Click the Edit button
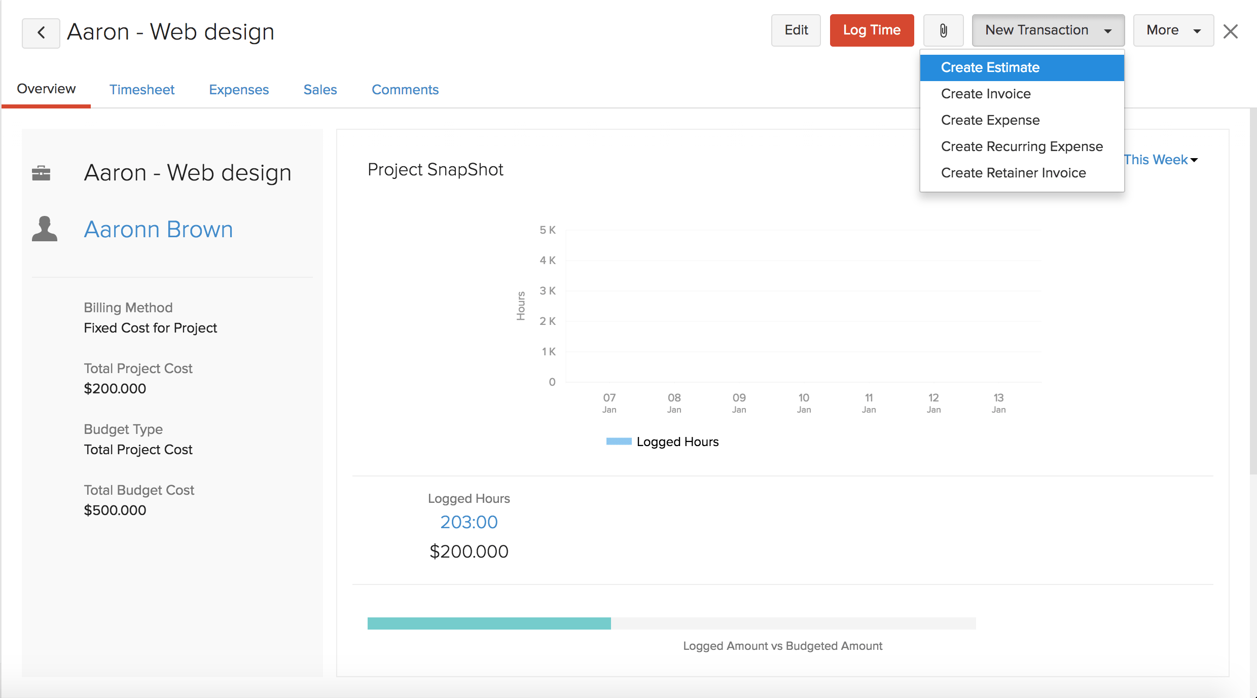This screenshot has height=698, width=1257. tap(795, 30)
